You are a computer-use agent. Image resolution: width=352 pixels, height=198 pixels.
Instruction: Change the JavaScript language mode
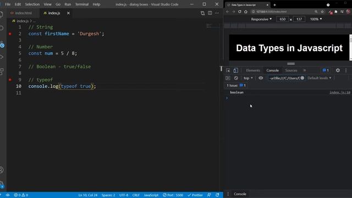[151, 195]
